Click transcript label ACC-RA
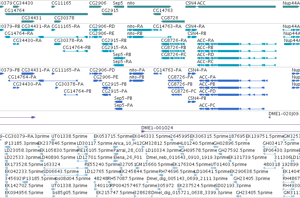This screenshot has height=198, width=300. click(x=206, y=40)
